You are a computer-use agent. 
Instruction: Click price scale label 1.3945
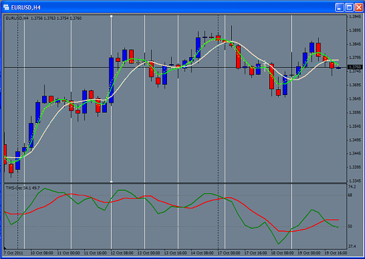pyautogui.click(x=354, y=17)
